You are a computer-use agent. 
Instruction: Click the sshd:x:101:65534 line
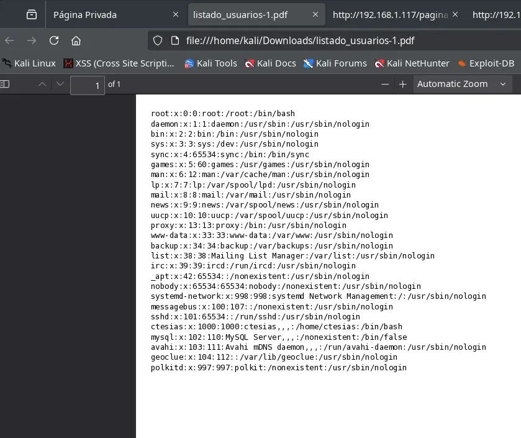point(255,317)
